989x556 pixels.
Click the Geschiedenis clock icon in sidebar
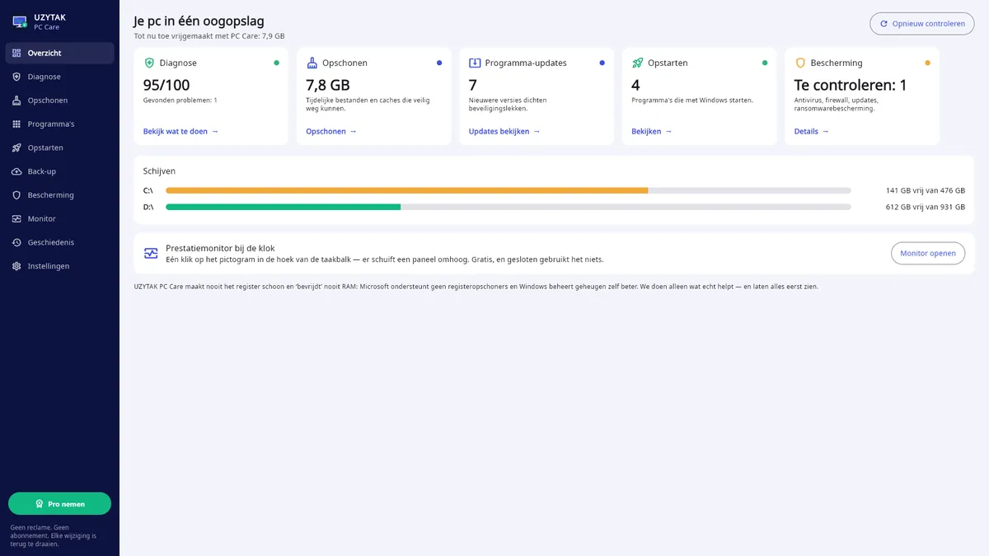(16, 243)
